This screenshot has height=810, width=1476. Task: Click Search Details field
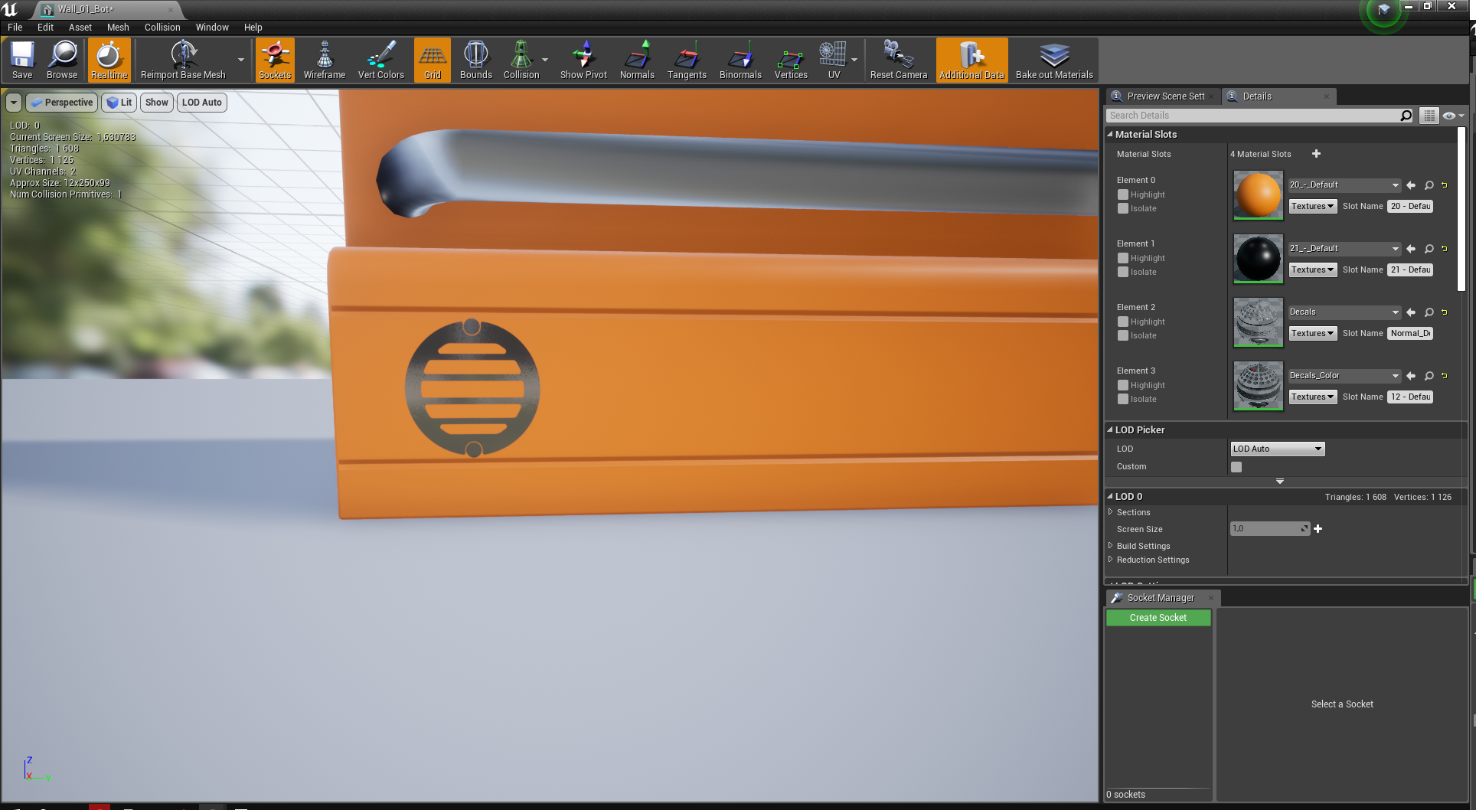pos(1252,116)
